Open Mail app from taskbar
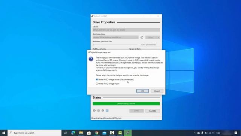 104,133
